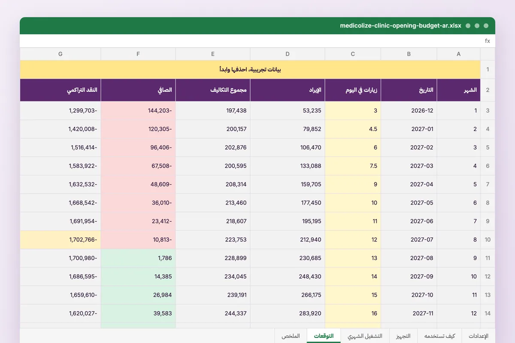Select visits per day cell 4.5
The width and height of the screenshot is (515, 343).
(x=353, y=129)
